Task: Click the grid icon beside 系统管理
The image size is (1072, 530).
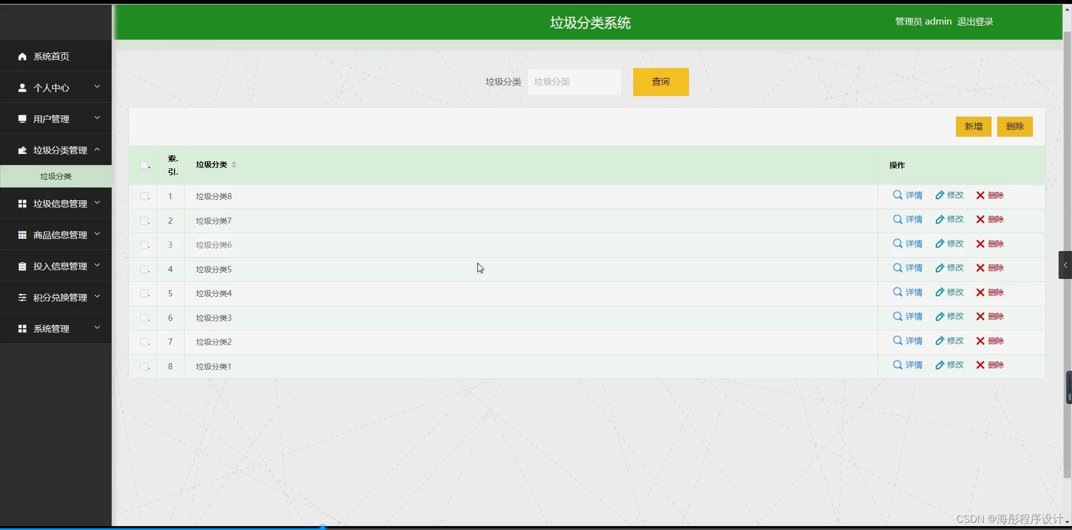Action: click(22, 329)
